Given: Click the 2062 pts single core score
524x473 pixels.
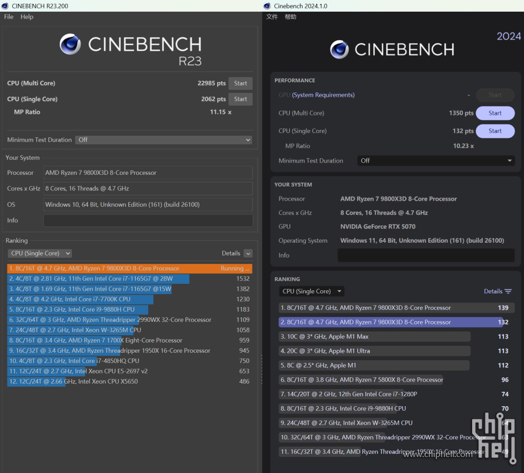Looking at the screenshot, I should click(x=213, y=99).
